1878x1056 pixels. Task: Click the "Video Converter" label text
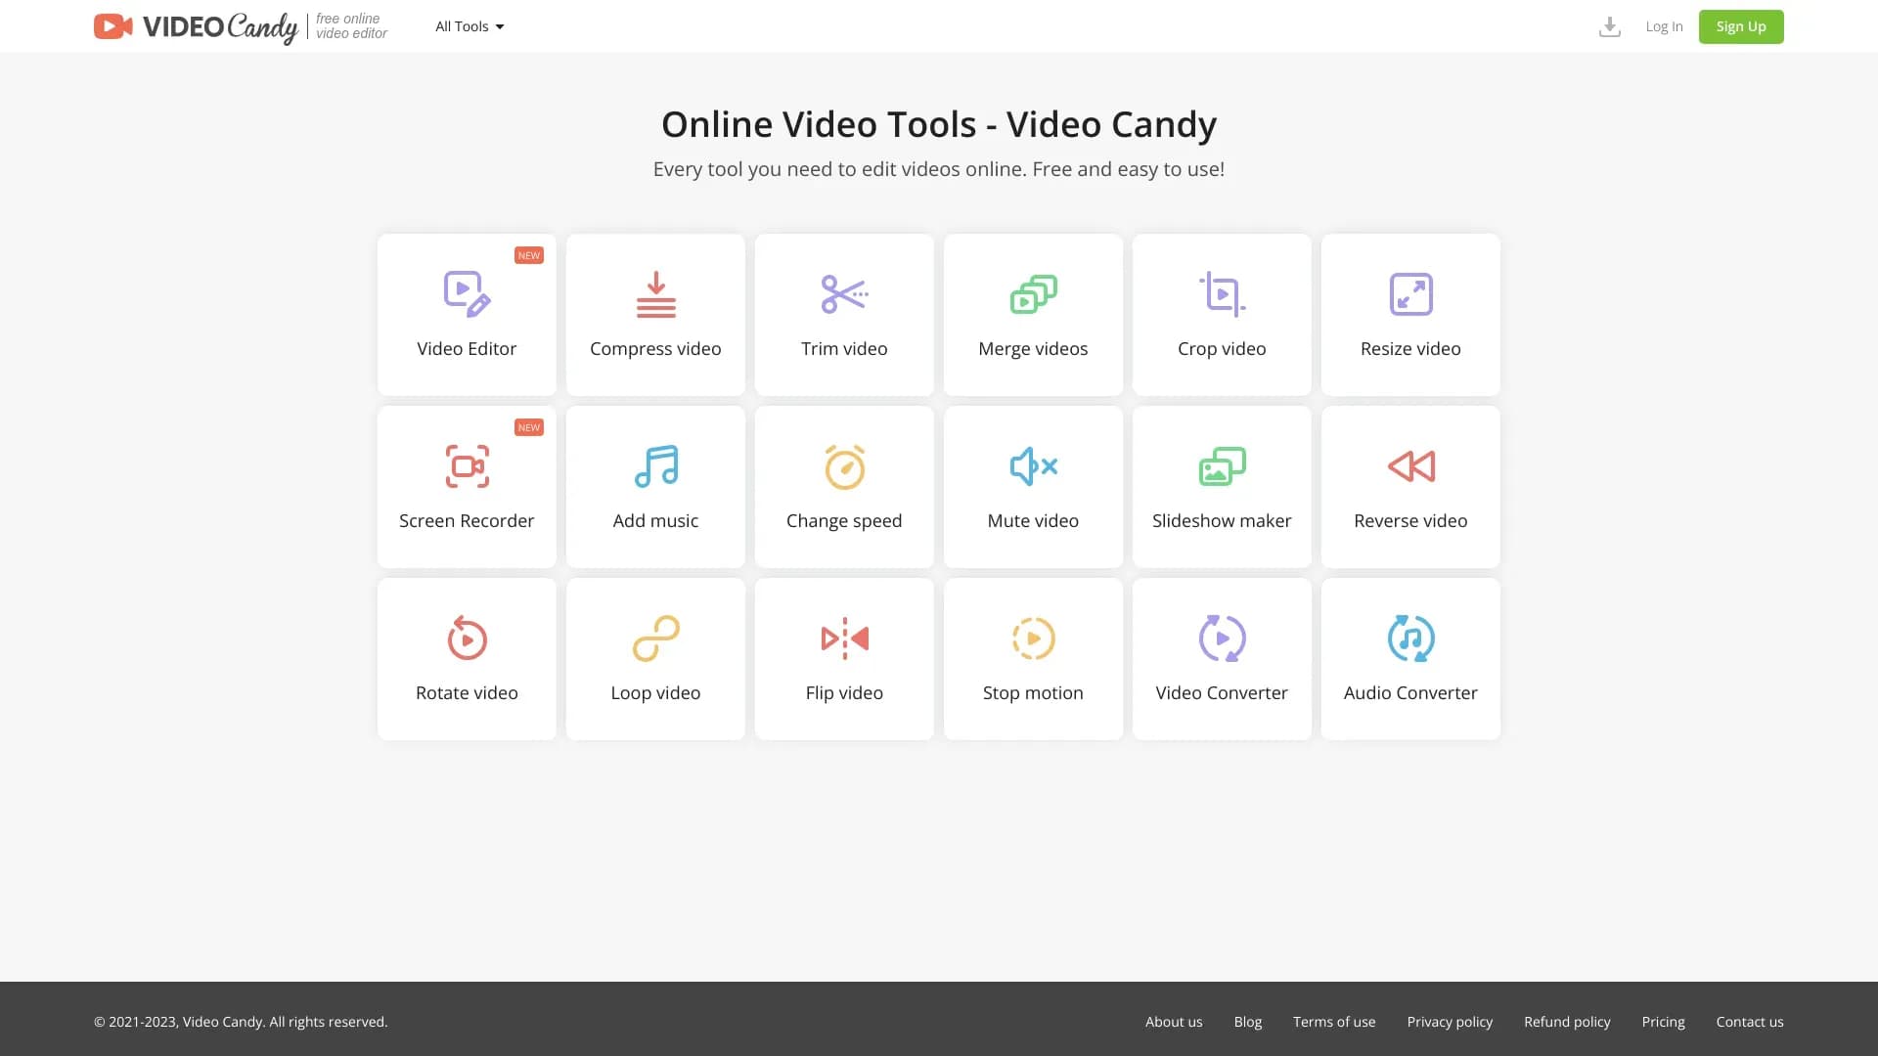1222,693
